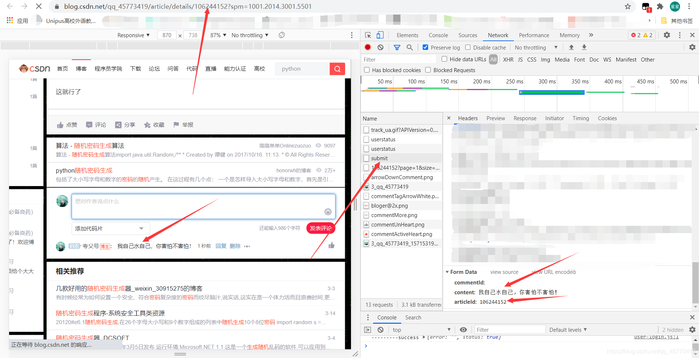Open network search magnifier
Screen dimensions: 699x358
pos(410,47)
